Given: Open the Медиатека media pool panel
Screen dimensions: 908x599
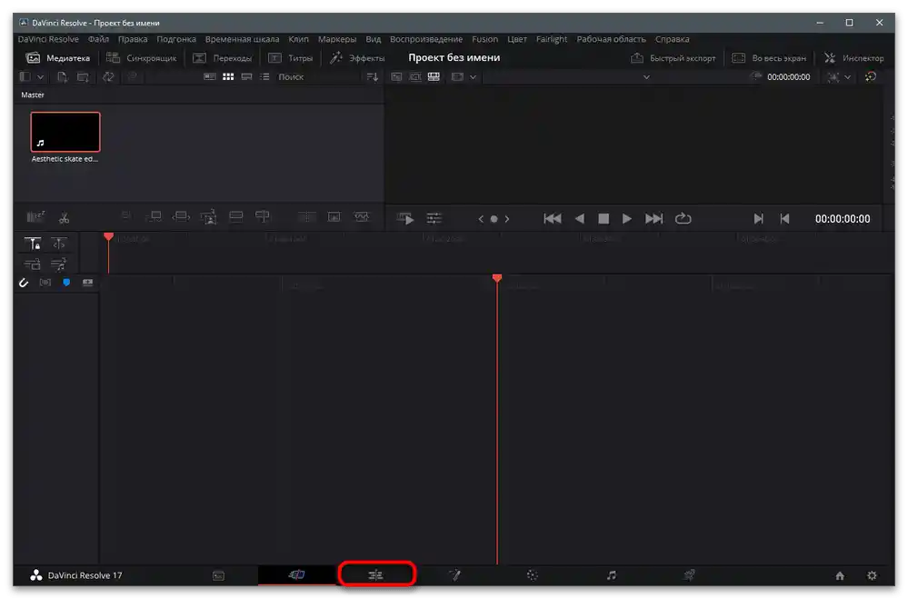Looking at the screenshot, I should tap(58, 58).
